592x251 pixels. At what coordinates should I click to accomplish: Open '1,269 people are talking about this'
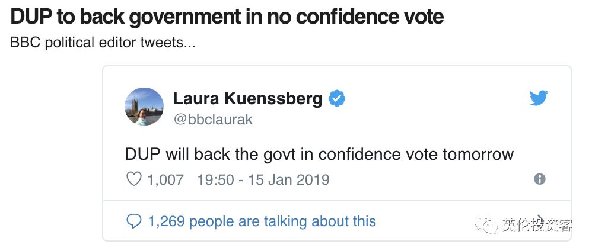[262, 221]
